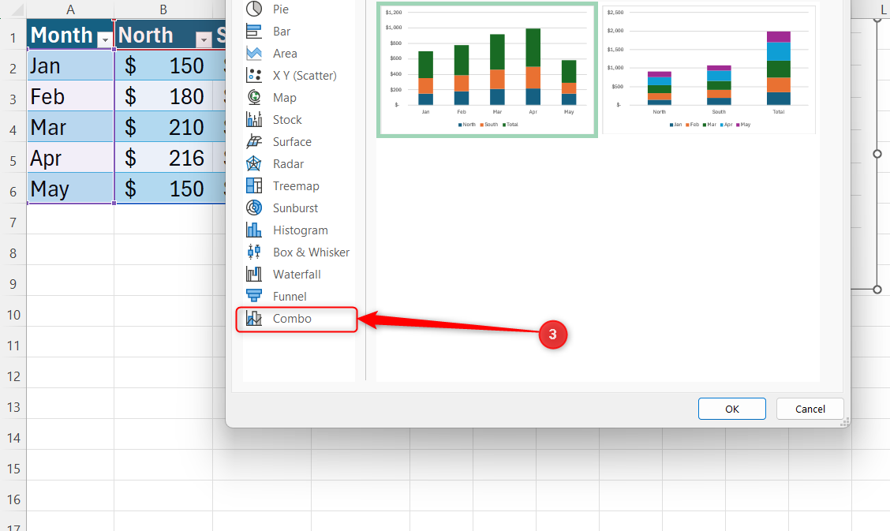Click the Mar cell

tap(70, 126)
